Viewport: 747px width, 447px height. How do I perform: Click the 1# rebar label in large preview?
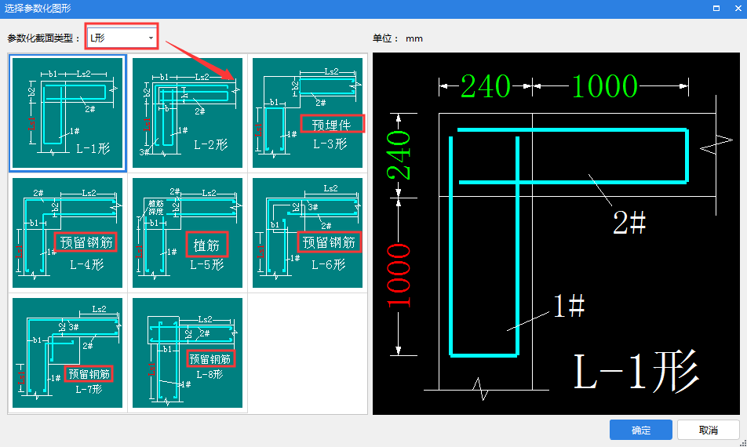click(x=569, y=307)
